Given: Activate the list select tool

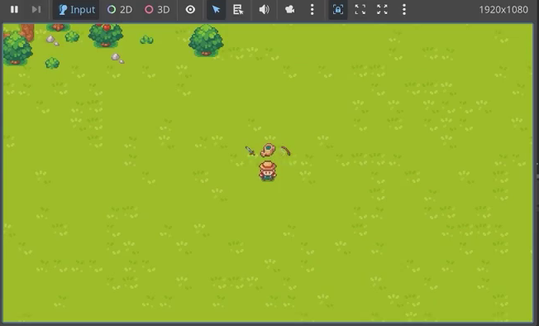Looking at the screenshot, I should [238, 10].
